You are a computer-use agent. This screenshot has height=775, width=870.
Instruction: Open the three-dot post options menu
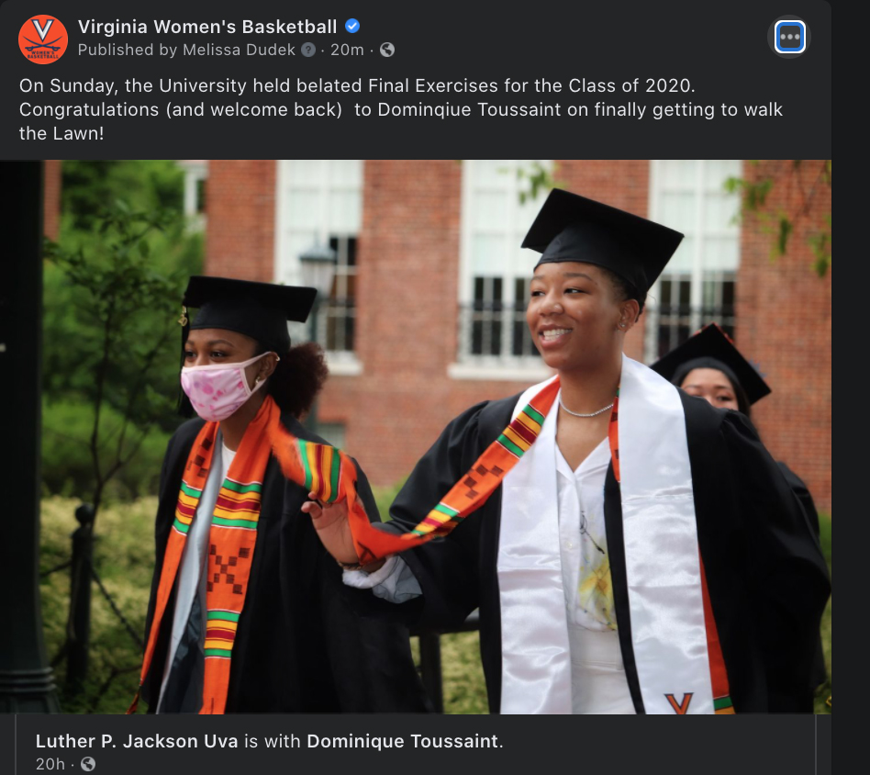789,38
